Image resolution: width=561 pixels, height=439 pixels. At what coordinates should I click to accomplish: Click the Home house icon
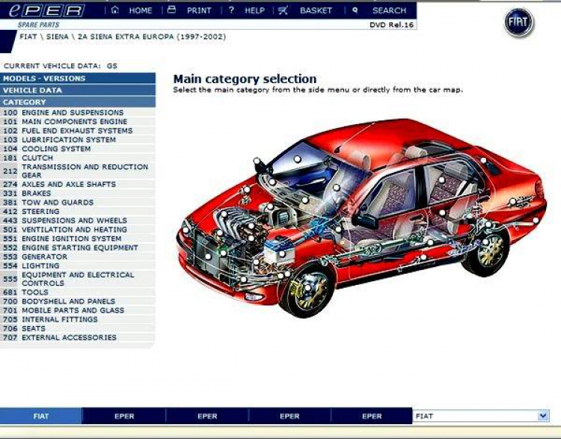coord(115,10)
